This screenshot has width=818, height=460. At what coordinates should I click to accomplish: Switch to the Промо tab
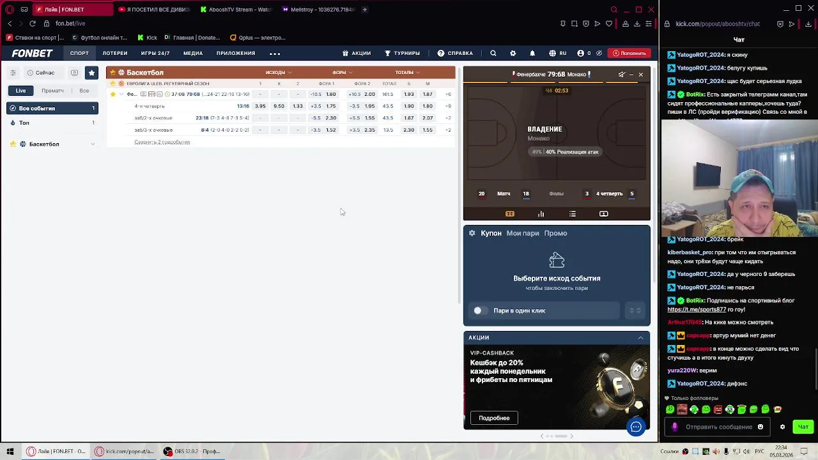[x=555, y=233]
